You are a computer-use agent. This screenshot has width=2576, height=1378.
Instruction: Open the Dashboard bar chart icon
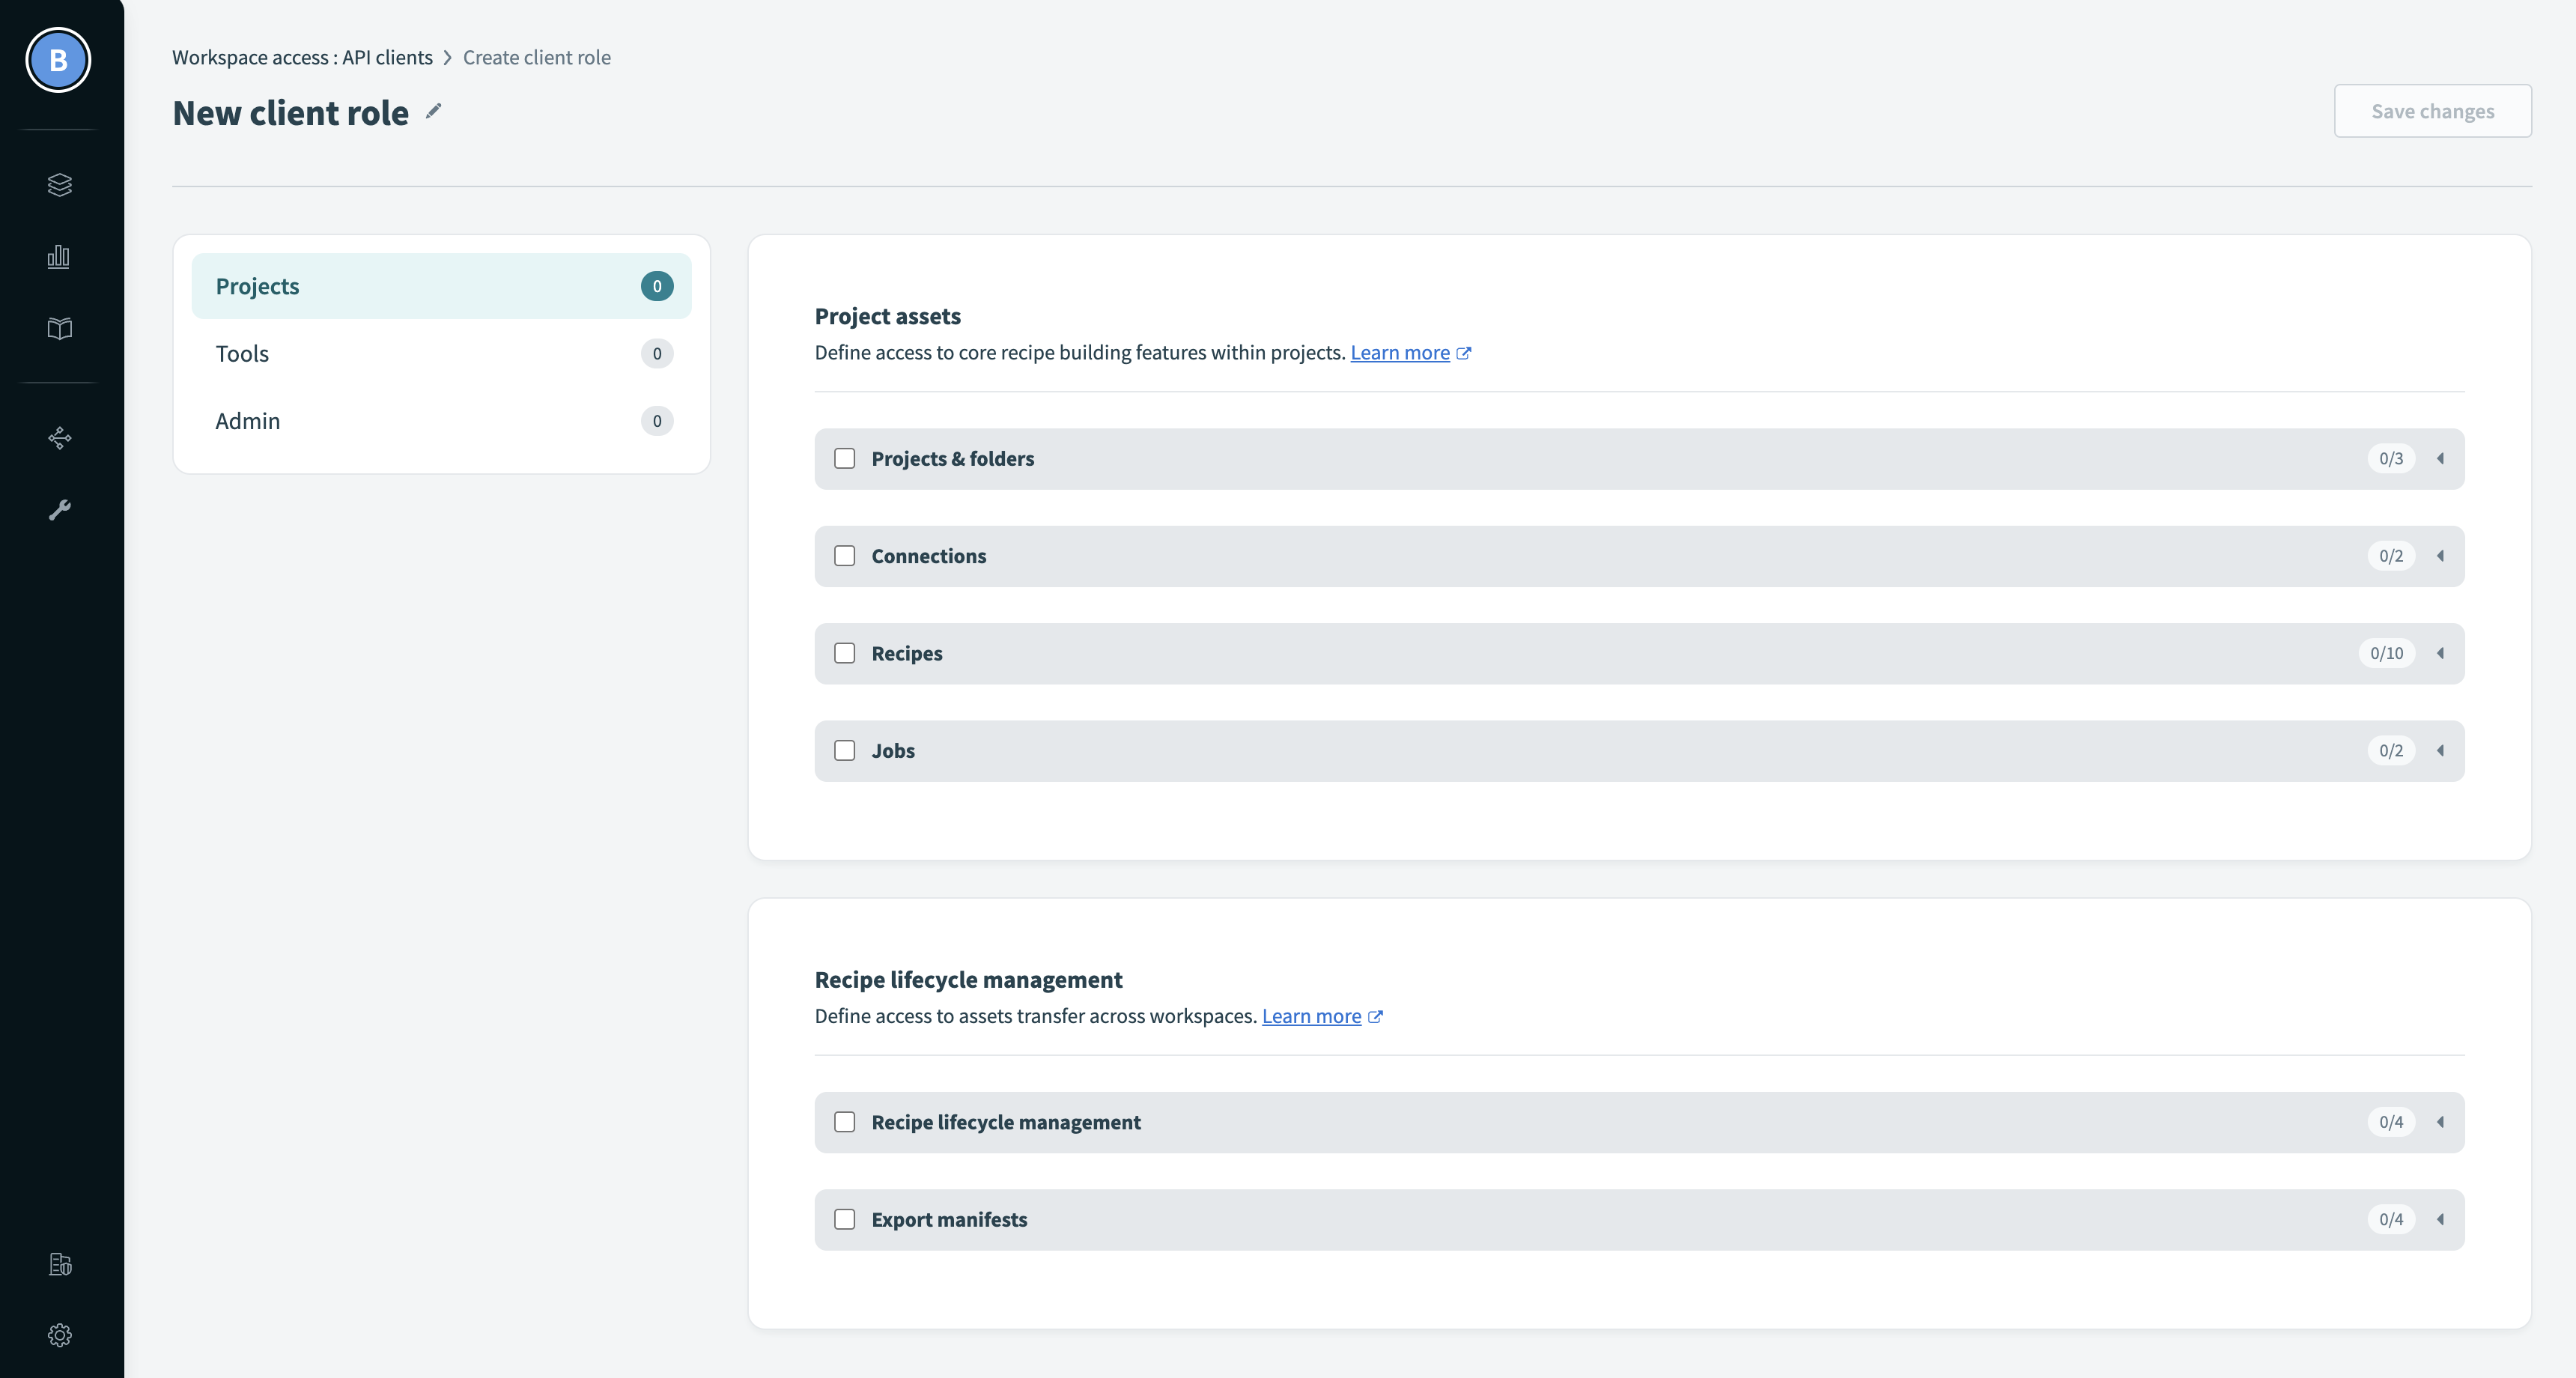(x=59, y=257)
